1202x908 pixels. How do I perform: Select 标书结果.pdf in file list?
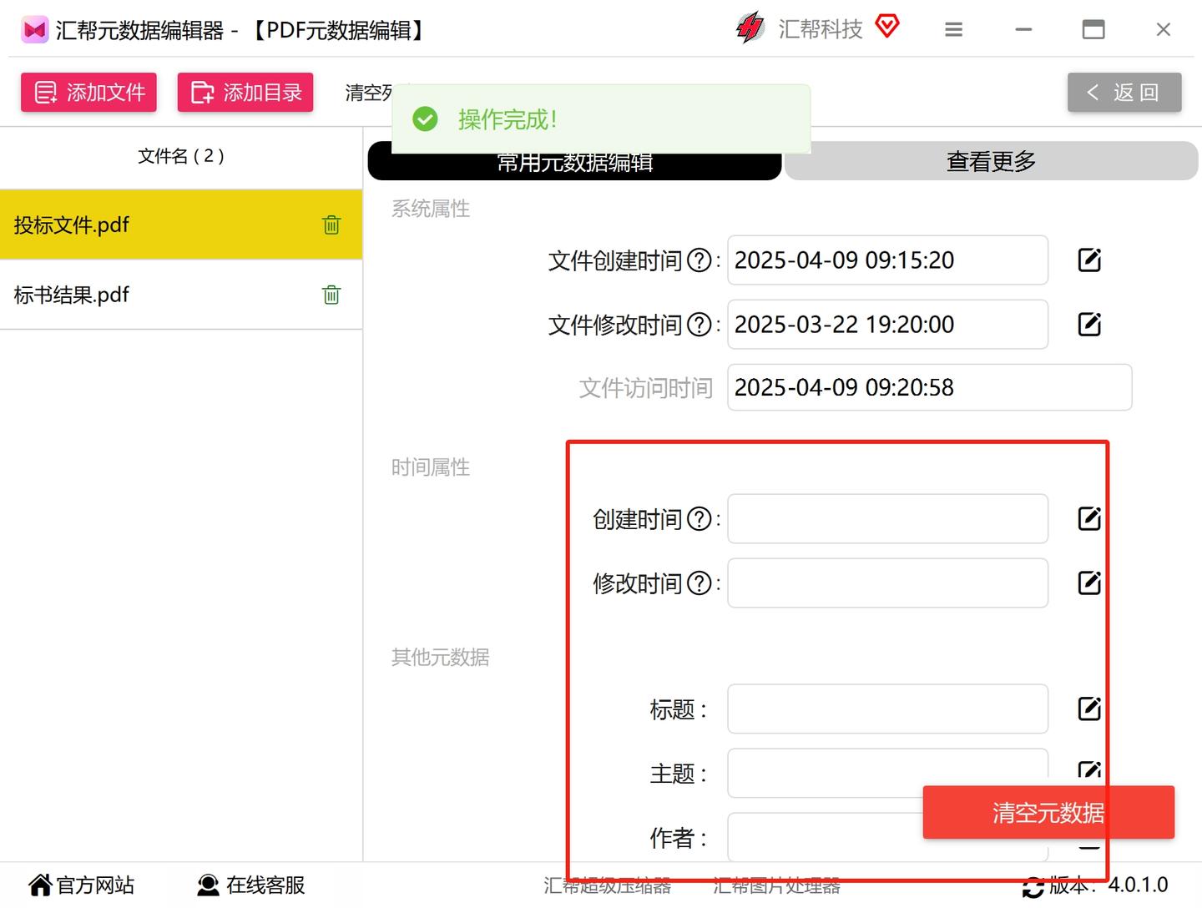(x=181, y=295)
